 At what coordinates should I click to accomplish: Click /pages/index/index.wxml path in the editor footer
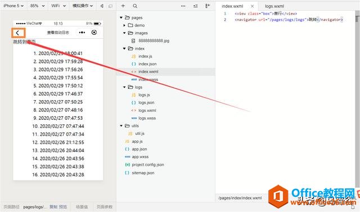(x=240, y=198)
